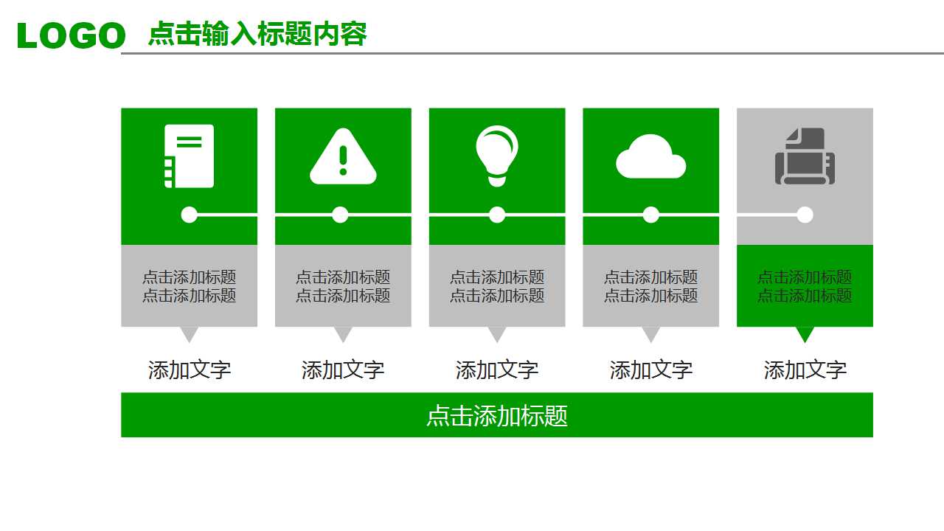This screenshot has height=531, width=944.
Task: Select the warning triangle icon
Action: tap(343, 156)
